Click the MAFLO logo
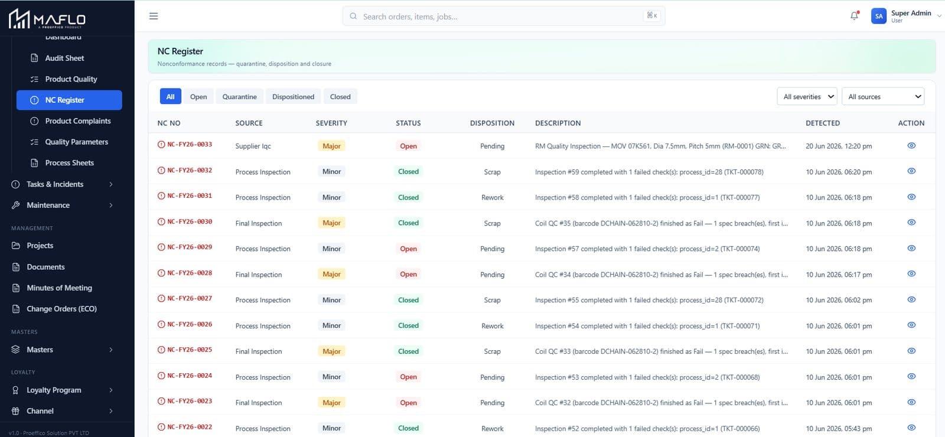Image resolution: width=945 pixels, height=437 pixels. point(47,19)
